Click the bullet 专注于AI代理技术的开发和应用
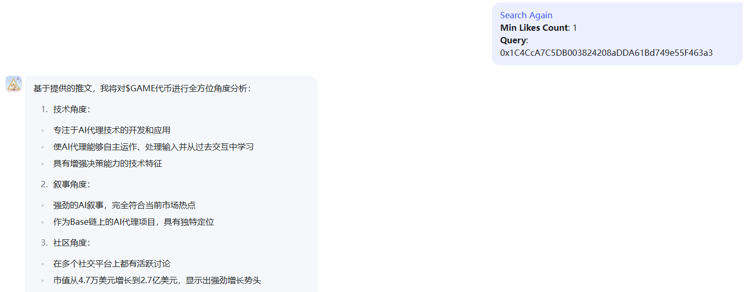The image size is (752, 292). click(x=112, y=130)
